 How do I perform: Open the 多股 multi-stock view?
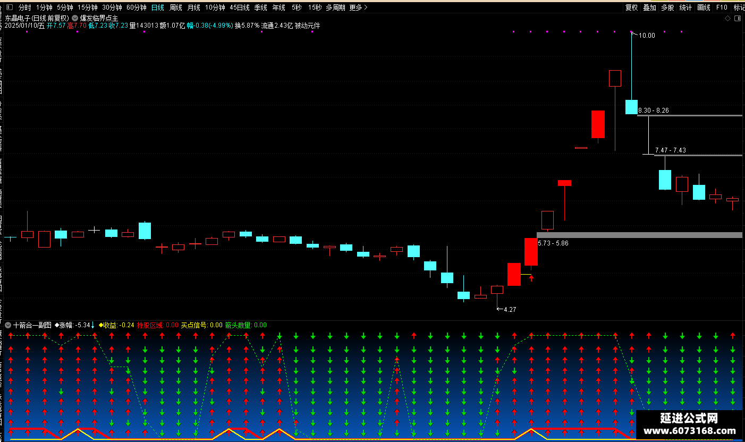tap(667, 7)
